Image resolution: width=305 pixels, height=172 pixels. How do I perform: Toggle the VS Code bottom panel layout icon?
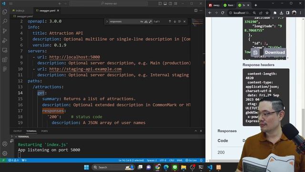(x=165, y=3)
